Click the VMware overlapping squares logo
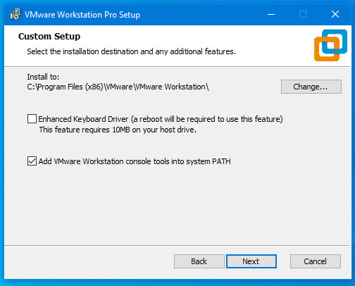The height and width of the screenshot is (286, 355). coord(330,45)
